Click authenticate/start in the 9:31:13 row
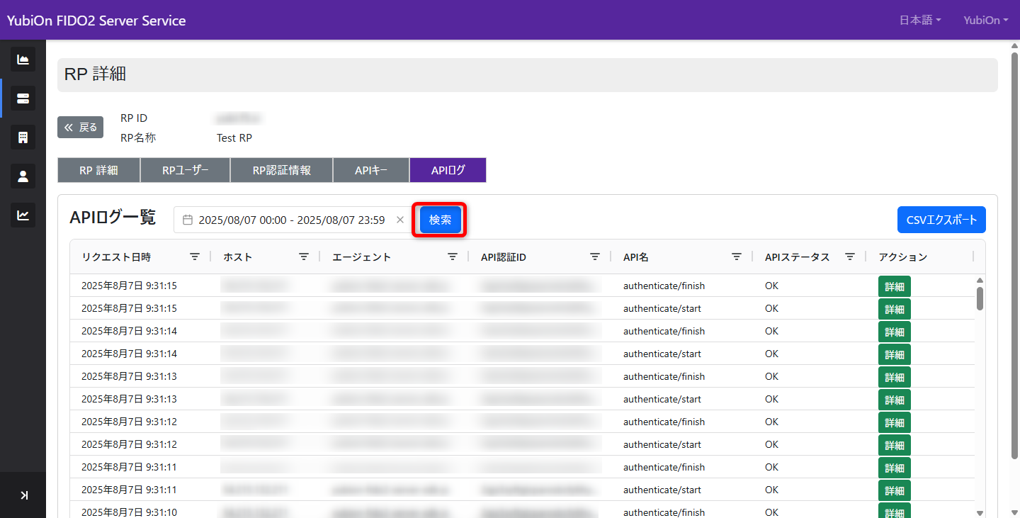The height and width of the screenshot is (518, 1020). tap(662, 399)
